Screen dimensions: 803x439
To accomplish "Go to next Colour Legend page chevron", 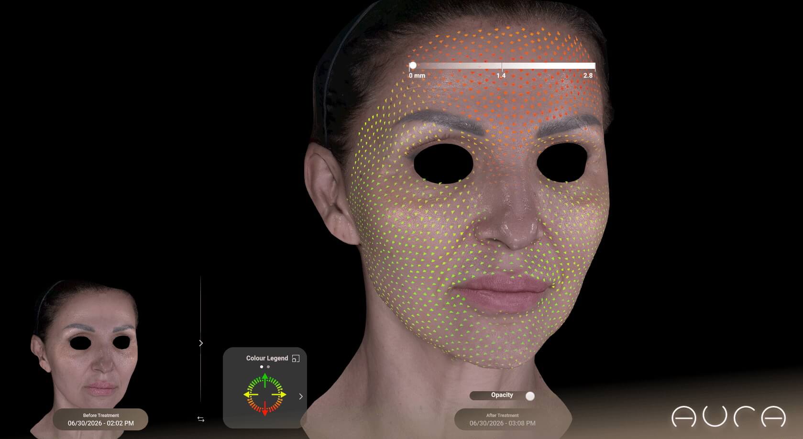I will 301,396.
